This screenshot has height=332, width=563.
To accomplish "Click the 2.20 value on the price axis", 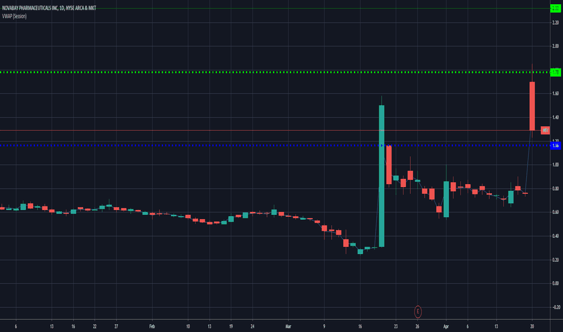I will coord(556,22).
